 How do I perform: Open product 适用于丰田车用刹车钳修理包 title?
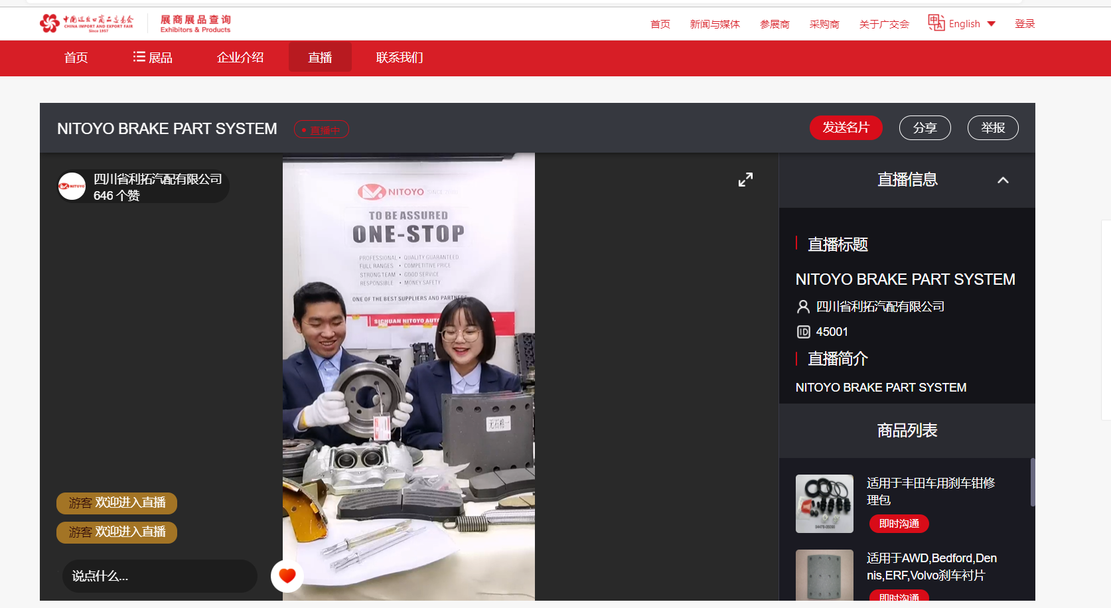coord(930,491)
